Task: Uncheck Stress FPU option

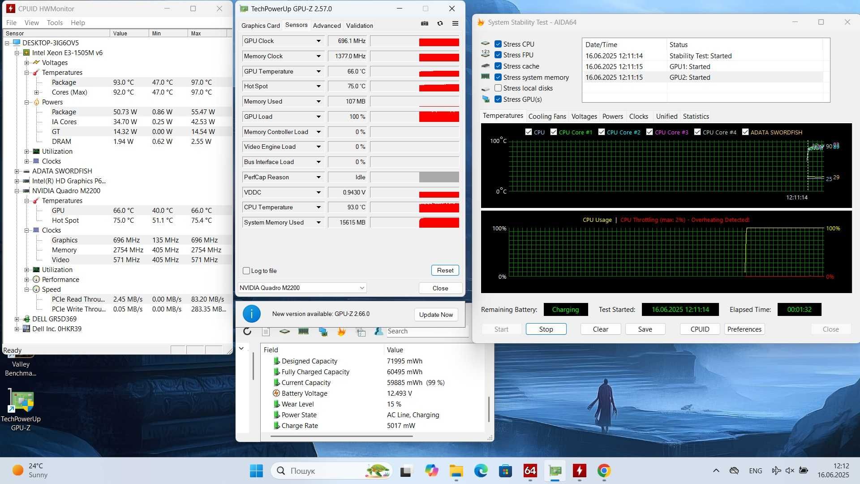Action: pos(498,55)
